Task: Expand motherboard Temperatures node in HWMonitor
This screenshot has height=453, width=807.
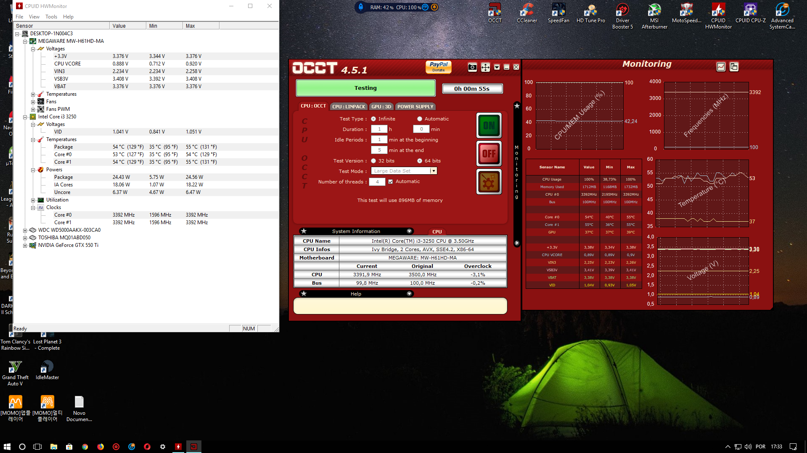Action: tap(33, 94)
